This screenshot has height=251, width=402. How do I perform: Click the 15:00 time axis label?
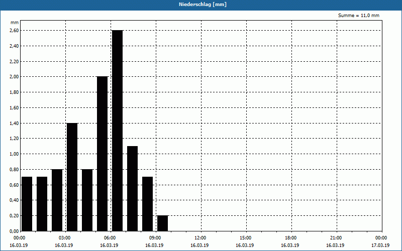click(246, 238)
